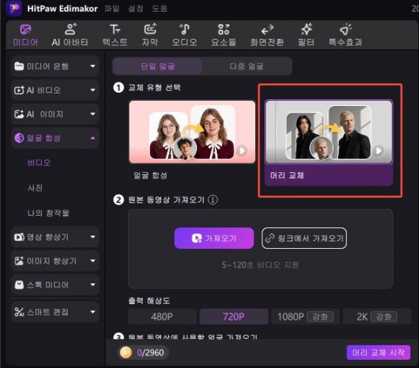Image resolution: width=419 pixels, height=368 pixels.
Task: Switch to the 다중 얼굴 tab
Action: (x=247, y=66)
